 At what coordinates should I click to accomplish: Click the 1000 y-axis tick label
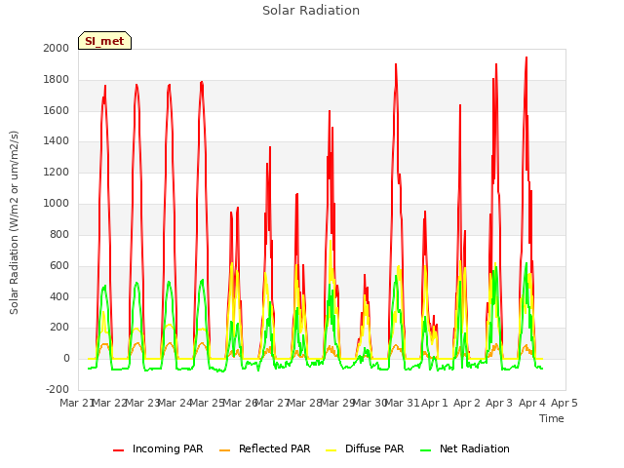[57, 204]
